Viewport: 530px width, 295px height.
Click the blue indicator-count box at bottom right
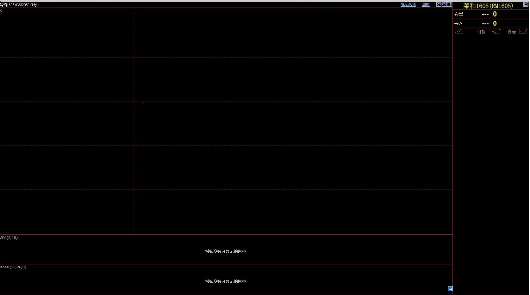click(450, 289)
